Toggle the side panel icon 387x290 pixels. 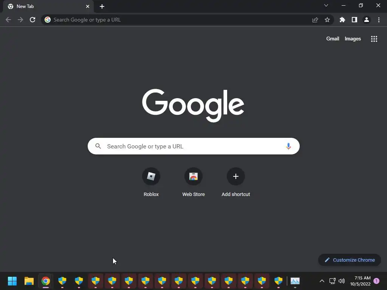(354, 20)
